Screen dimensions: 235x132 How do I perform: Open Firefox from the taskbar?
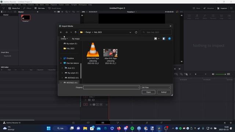click(119, 128)
